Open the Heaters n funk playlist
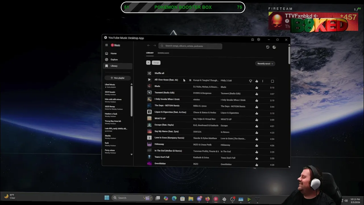Viewport: 364px width, 205px height. coord(111,115)
